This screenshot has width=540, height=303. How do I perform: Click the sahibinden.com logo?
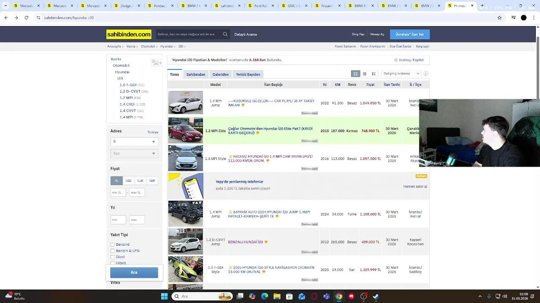[129, 35]
